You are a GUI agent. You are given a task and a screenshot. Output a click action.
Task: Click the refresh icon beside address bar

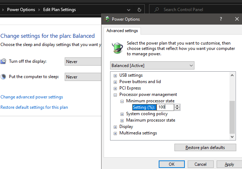(139, 10)
